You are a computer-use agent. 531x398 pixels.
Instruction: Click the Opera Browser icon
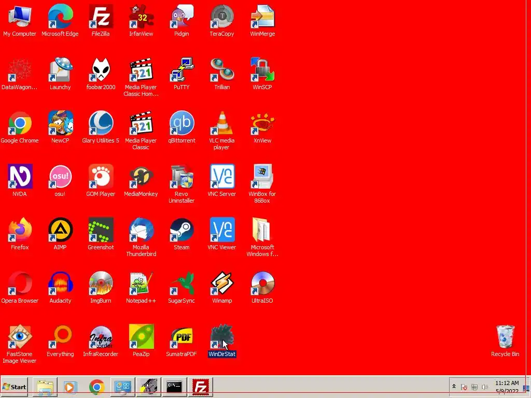(20, 283)
